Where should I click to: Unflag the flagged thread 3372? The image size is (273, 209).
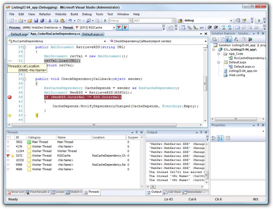(x=8, y=156)
